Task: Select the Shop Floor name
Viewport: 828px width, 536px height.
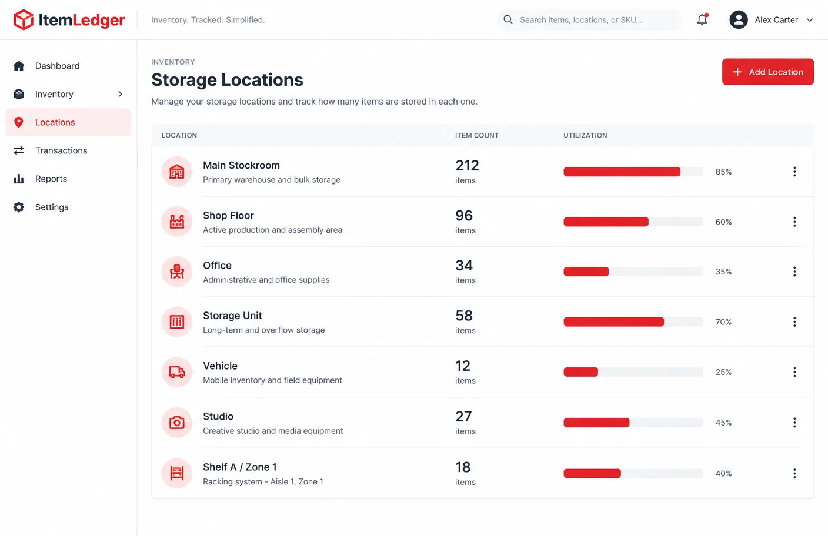Action: (228, 215)
